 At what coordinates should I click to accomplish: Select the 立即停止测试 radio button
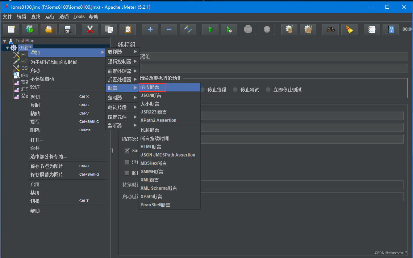pos(268,90)
